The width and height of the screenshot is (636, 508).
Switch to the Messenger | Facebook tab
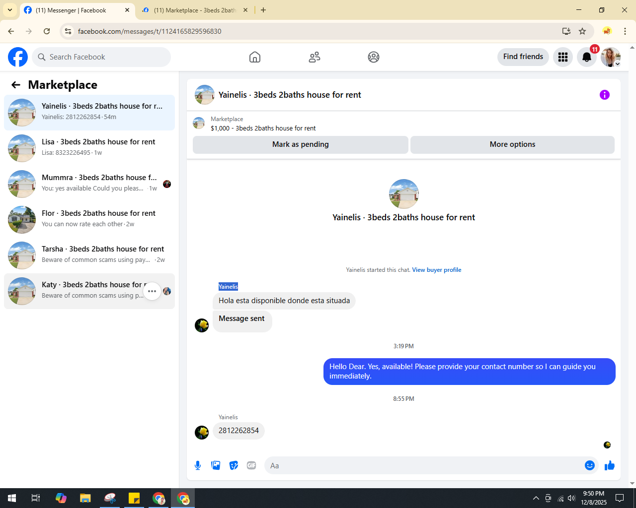(x=77, y=10)
